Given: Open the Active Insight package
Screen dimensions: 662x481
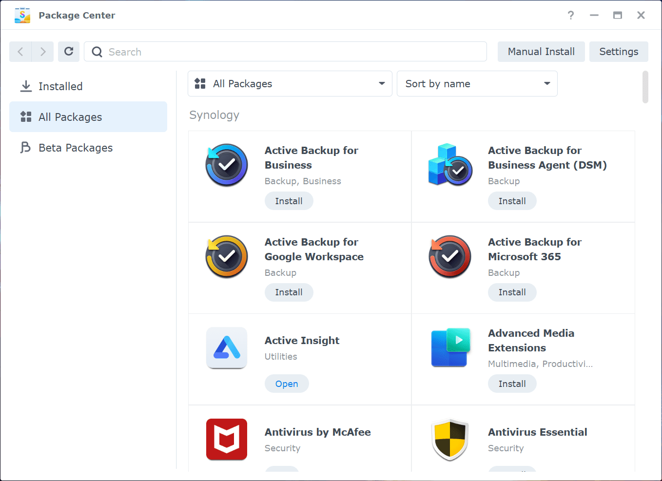Looking at the screenshot, I should (287, 384).
